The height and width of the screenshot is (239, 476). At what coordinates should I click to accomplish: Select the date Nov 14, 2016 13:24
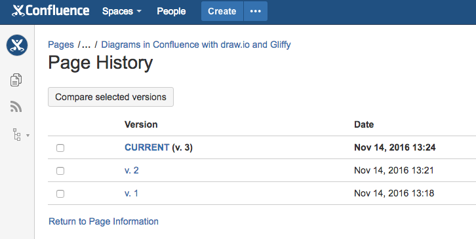[x=395, y=147]
